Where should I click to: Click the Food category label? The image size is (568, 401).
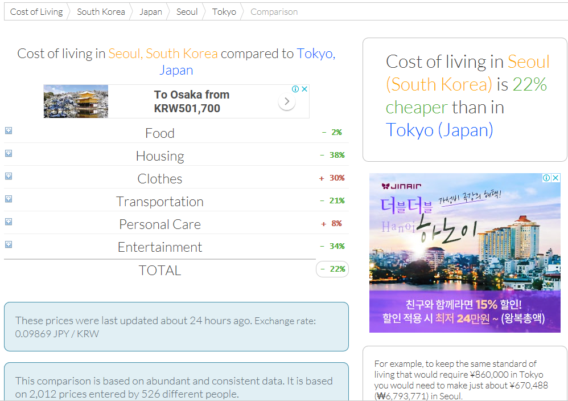[160, 133]
